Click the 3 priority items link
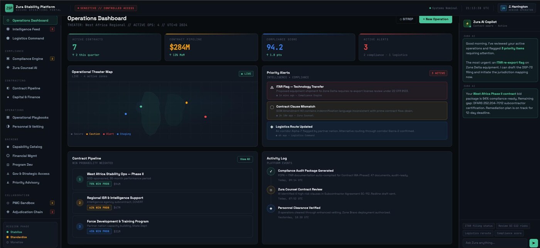Image resolution: width=540 pixels, height=248 pixels. point(513,49)
